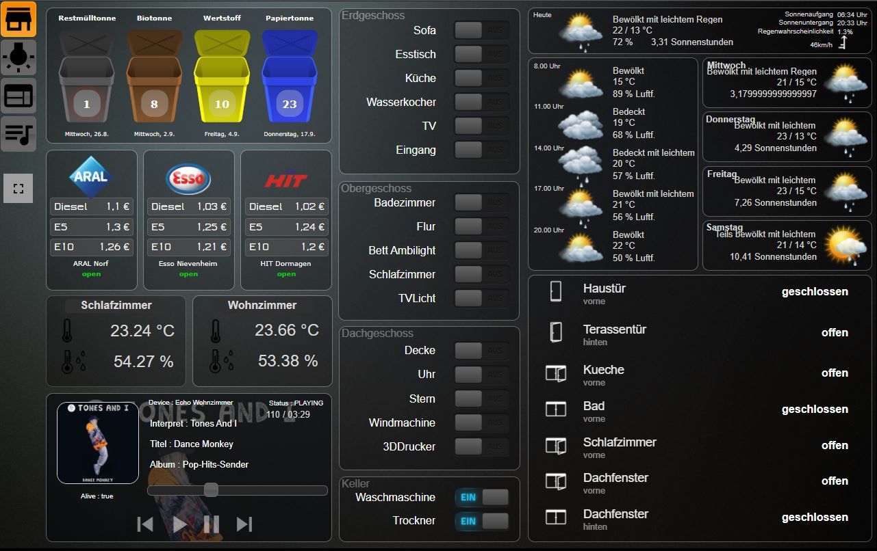The width and height of the screenshot is (877, 551).
Task: Click the media volume slider handle
Action: point(211,489)
